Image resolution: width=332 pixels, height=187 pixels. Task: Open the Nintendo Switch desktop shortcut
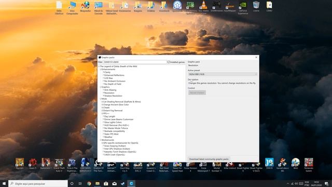click(x=309, y=165)
